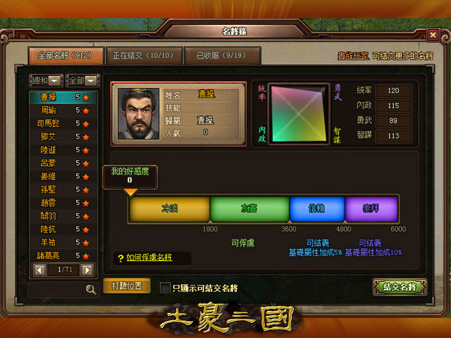Click the 打聽位置 button
Viewport: 451px width, 338px height.
click(127, 286)
